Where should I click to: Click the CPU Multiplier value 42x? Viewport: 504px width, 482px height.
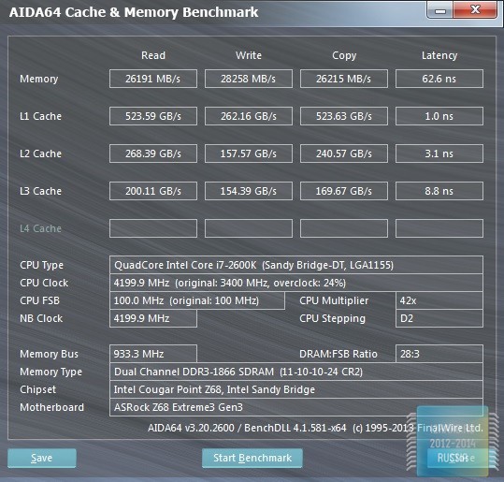(439, 300)
